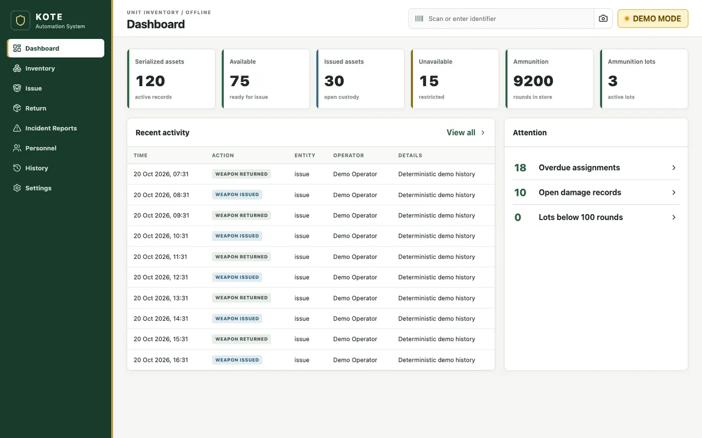Click the chevron next to View all

coord(483,132)
